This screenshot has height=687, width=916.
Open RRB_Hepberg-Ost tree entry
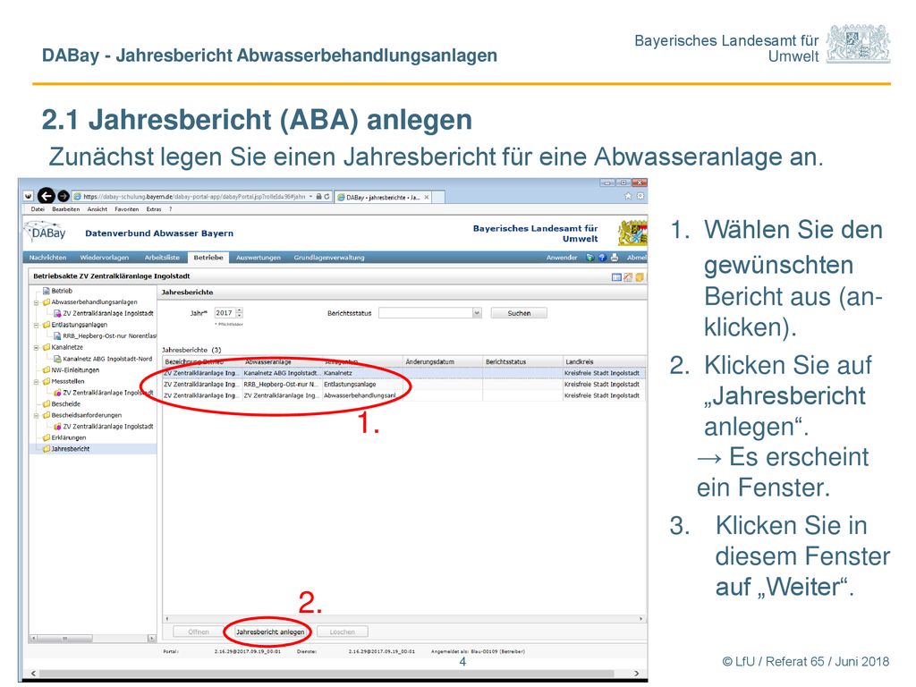(x=106, y=336)
